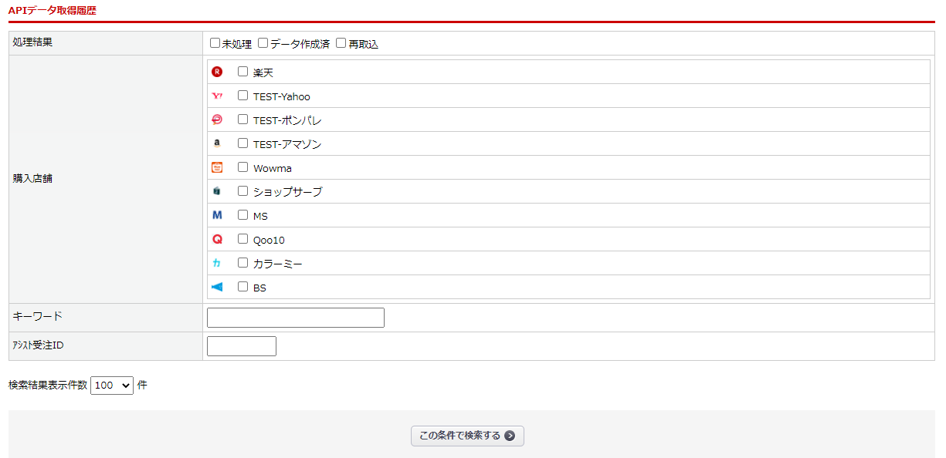This screenshot has height=458, width=946.
Task: Click the Amazon logo icon
Action: coord(217,143)
